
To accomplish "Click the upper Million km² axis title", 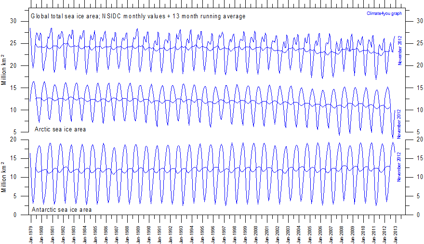I will pos(4,71).
